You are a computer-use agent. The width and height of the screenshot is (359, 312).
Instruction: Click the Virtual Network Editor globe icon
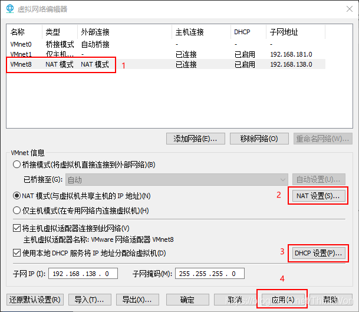point(10,9)
